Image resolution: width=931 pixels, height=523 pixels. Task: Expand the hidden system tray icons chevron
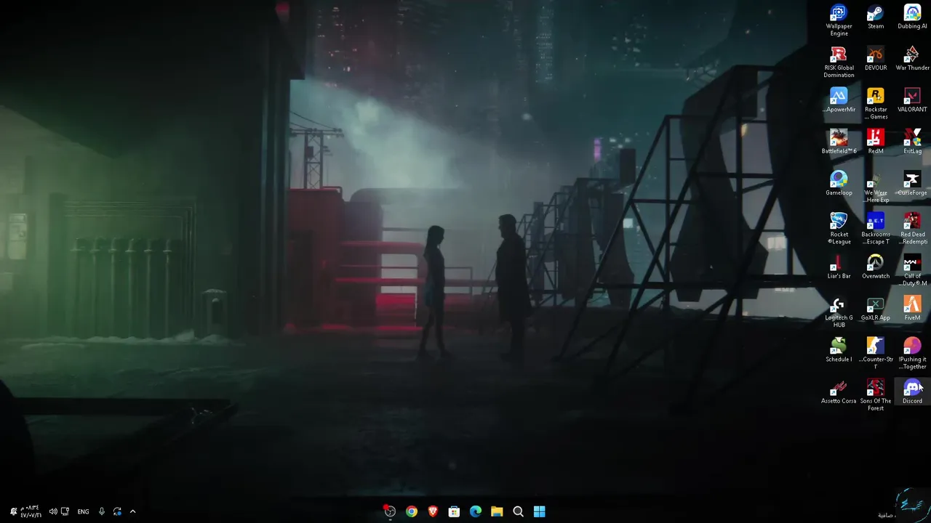(x=132, y=511)
